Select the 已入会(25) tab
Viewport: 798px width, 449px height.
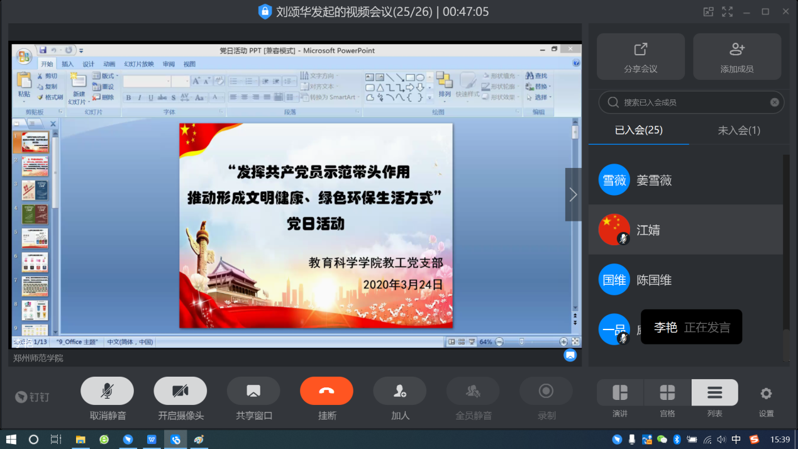pyautogui.click(x=638, y=130)
